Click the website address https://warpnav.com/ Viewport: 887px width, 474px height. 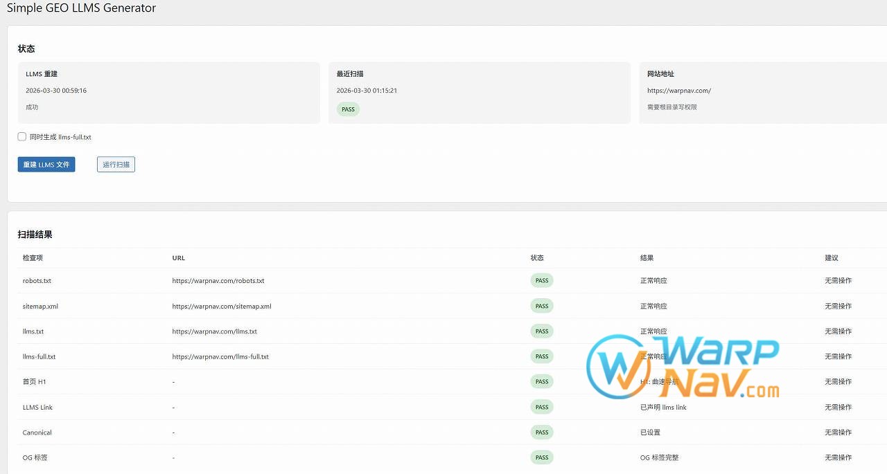tap(678, 91)
